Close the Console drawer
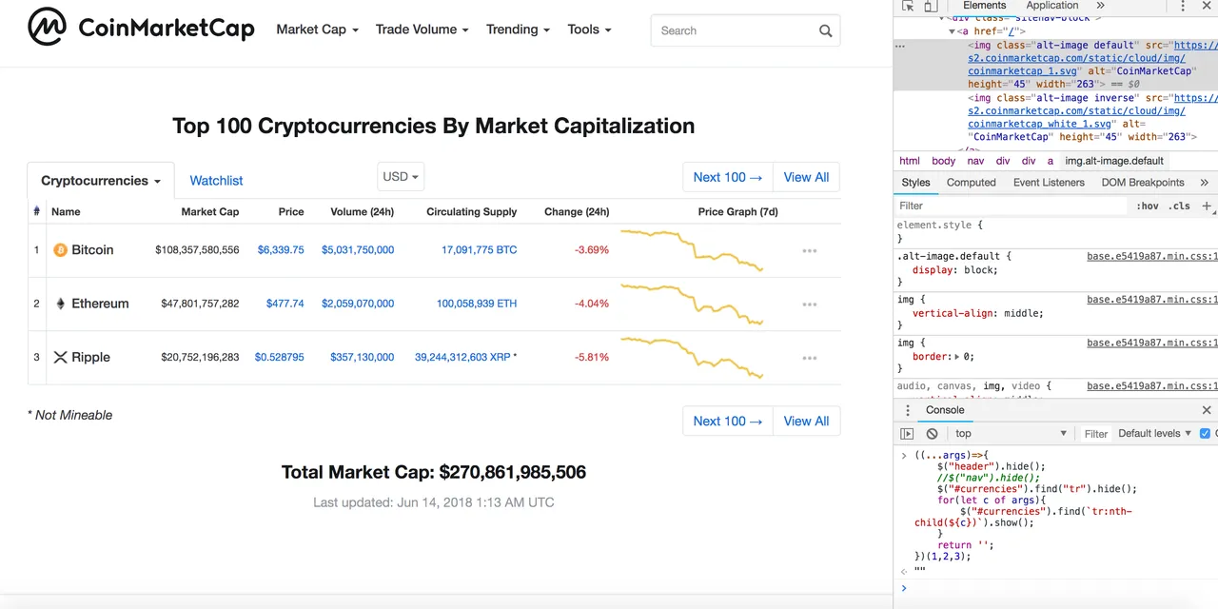The width and height of the screenshot is (1218, 609). tap(1207, 410)
